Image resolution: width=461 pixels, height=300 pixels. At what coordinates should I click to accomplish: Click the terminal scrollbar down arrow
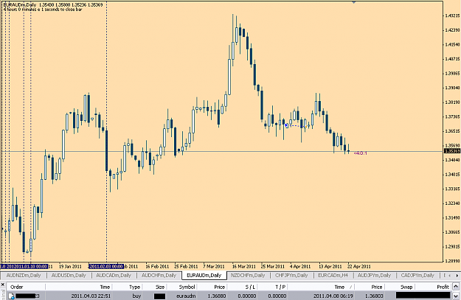coord(456,296)
